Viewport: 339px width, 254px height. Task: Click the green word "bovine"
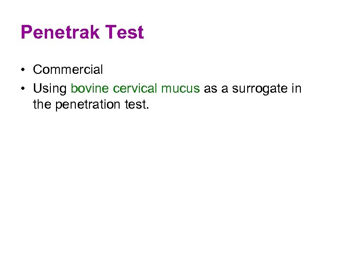click(90, 87)
